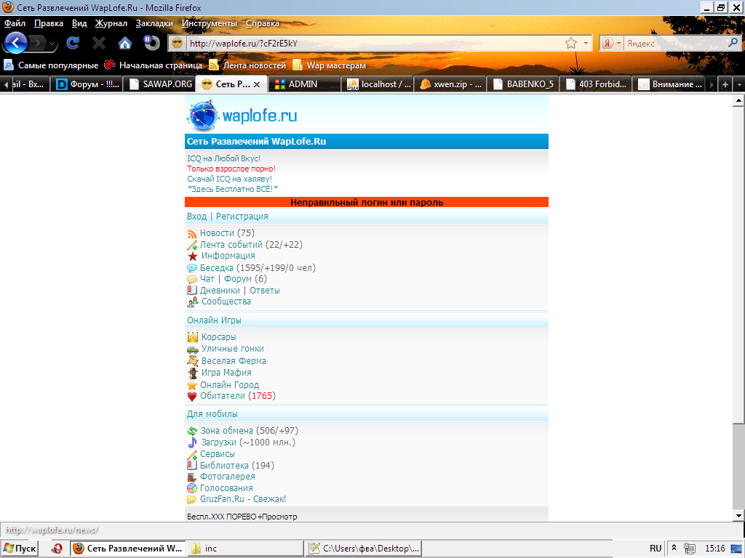The image size is (745, 558).
Task: Switch to the ADMIN tab
Action: click(x=304, y=84)
